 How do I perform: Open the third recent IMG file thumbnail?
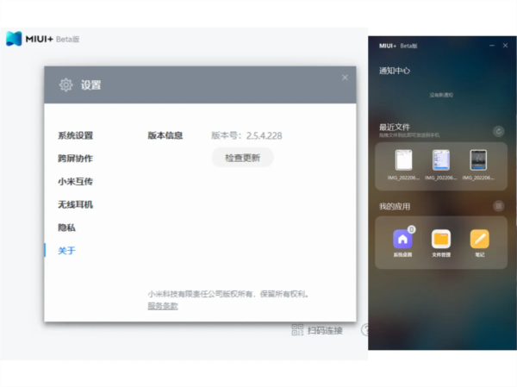click(x=478, y=160)
